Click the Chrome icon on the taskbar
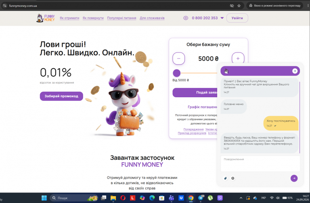The width and height of the screenshot is (310, 203). point(191,198)
